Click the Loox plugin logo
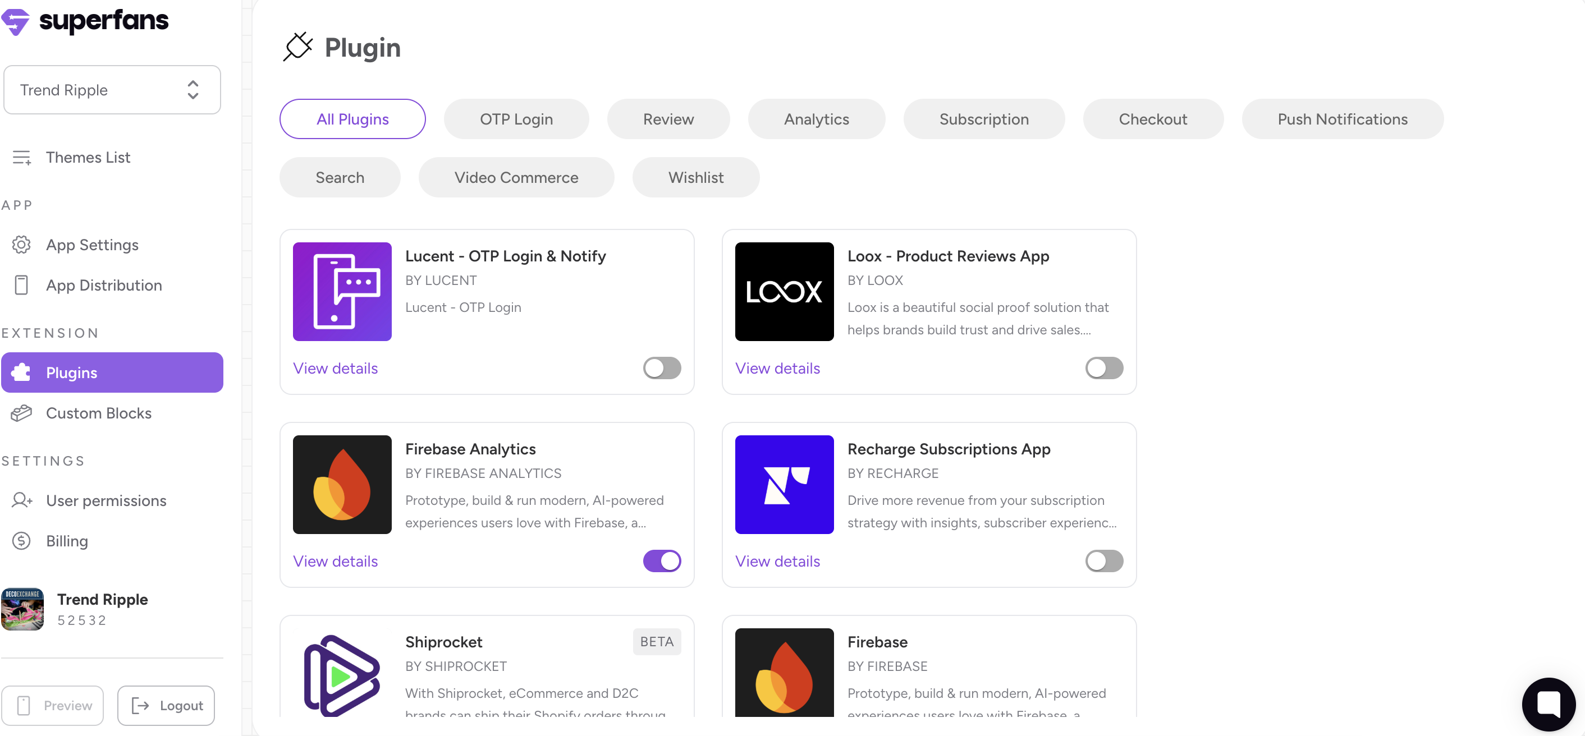This screenshot has height=736, width=1585. coord(784,292)
